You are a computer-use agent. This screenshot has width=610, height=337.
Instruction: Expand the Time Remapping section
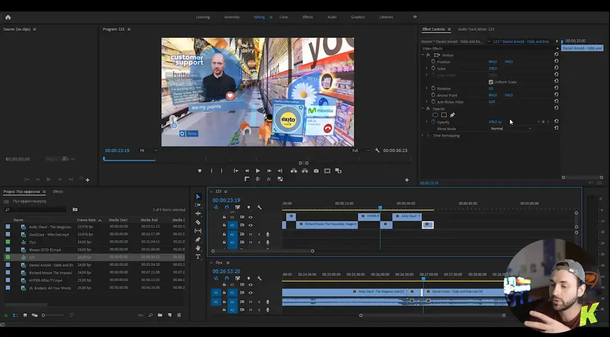click(422, 135)
